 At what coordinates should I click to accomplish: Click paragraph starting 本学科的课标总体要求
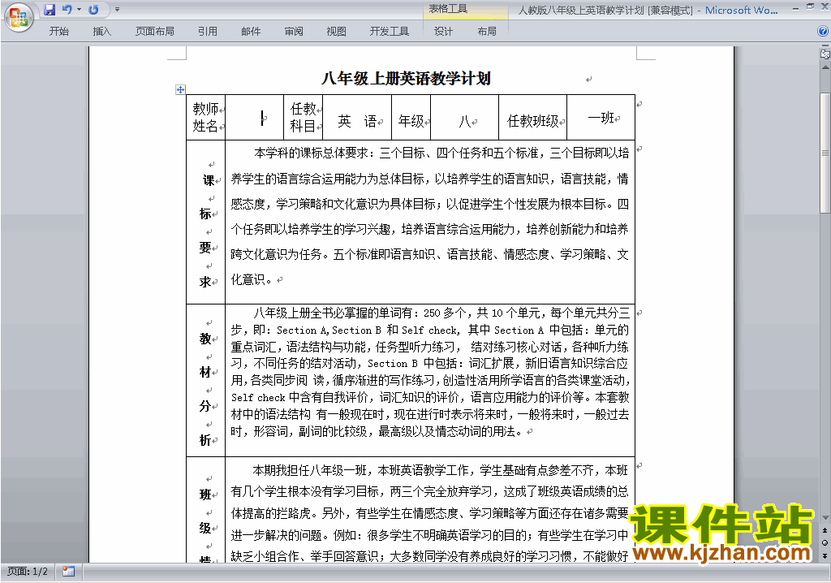click(430, 216)
